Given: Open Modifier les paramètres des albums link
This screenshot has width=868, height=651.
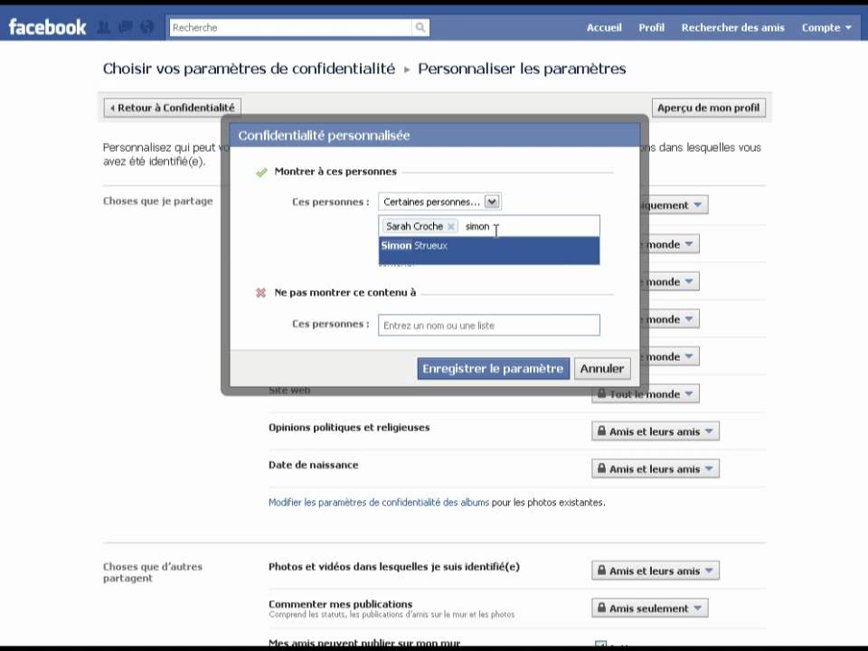Looking at the screenshot, I should [379, 502].
